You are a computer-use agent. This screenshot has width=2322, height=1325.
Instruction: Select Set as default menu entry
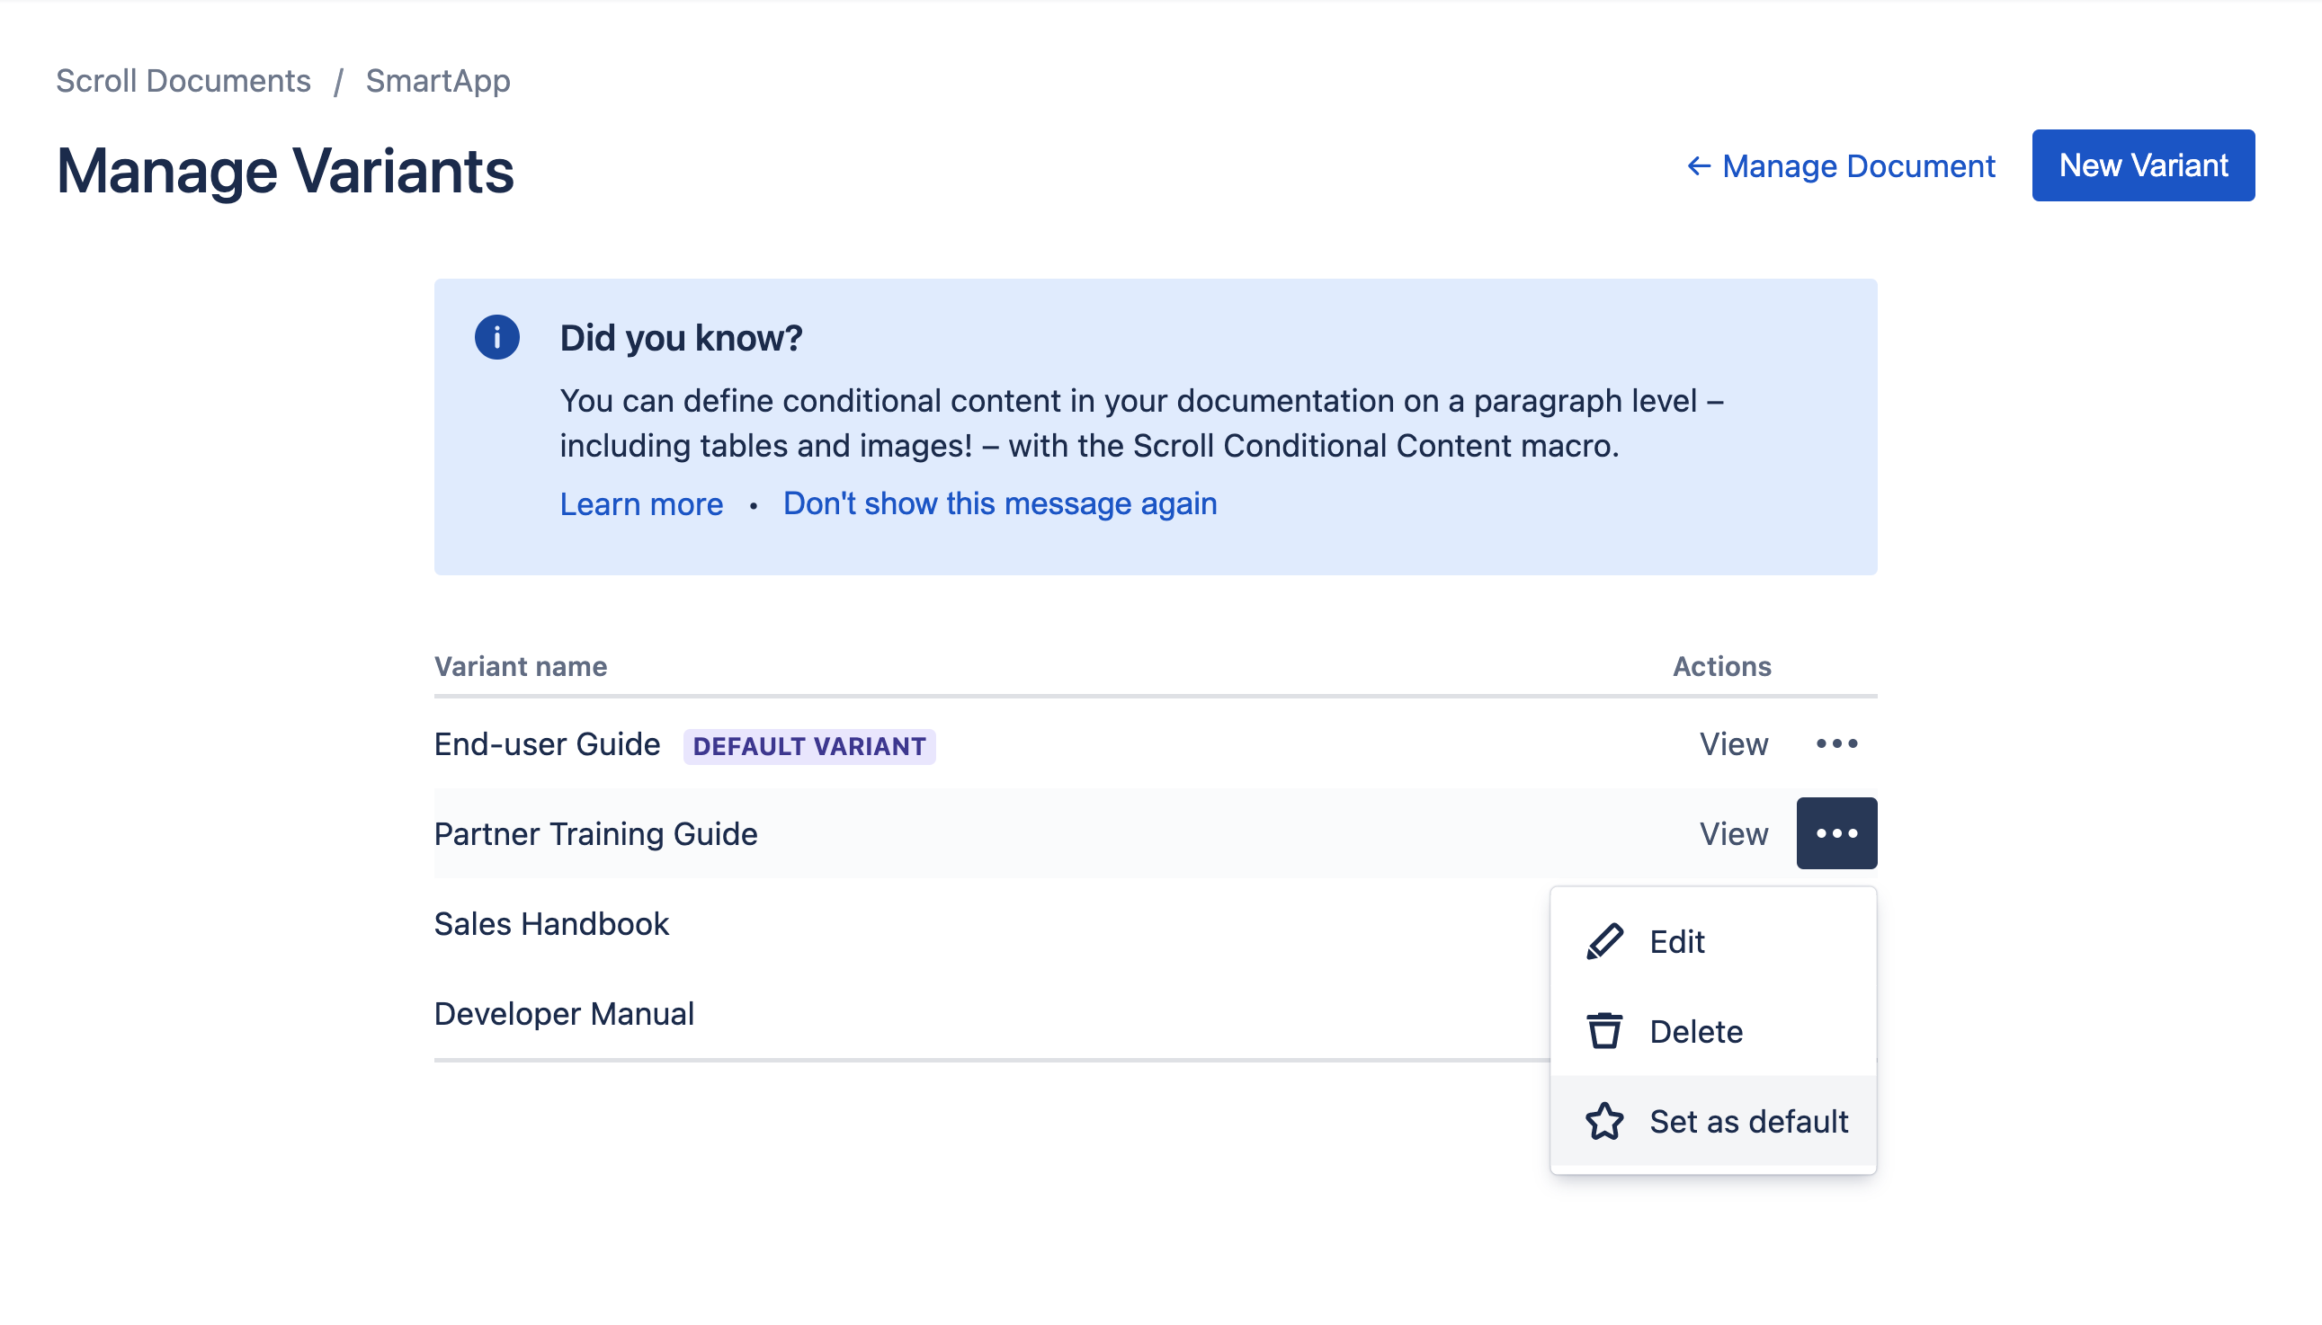click(x=1747, y=1121)
